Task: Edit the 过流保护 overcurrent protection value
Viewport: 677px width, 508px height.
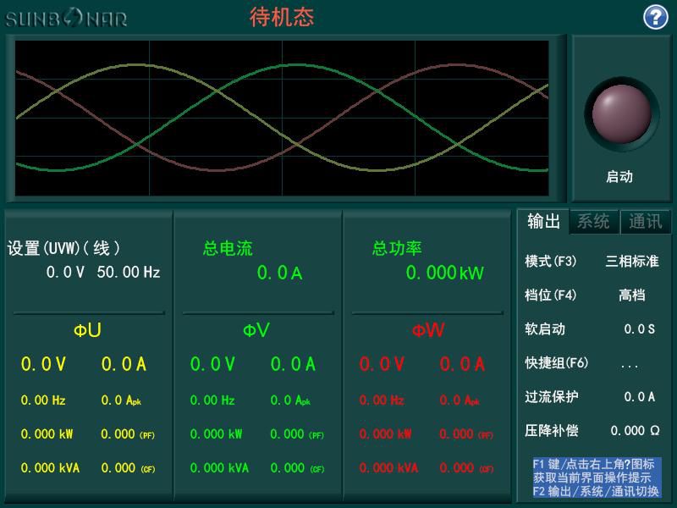Action: [x=641, y=398]
